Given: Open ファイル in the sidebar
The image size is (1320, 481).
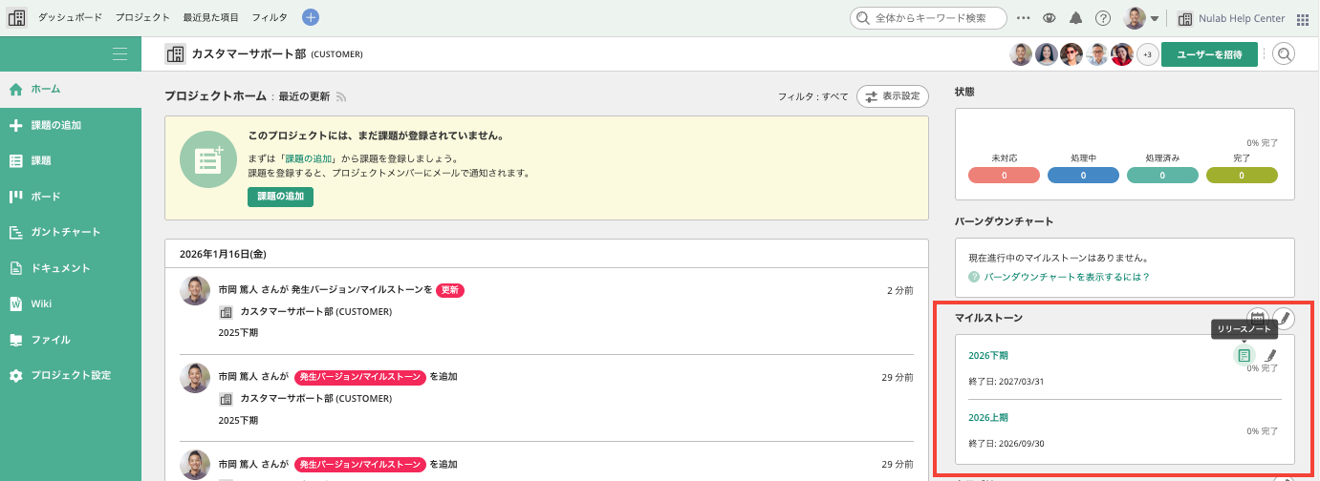Looking at the screenshot, I should 71,340.
